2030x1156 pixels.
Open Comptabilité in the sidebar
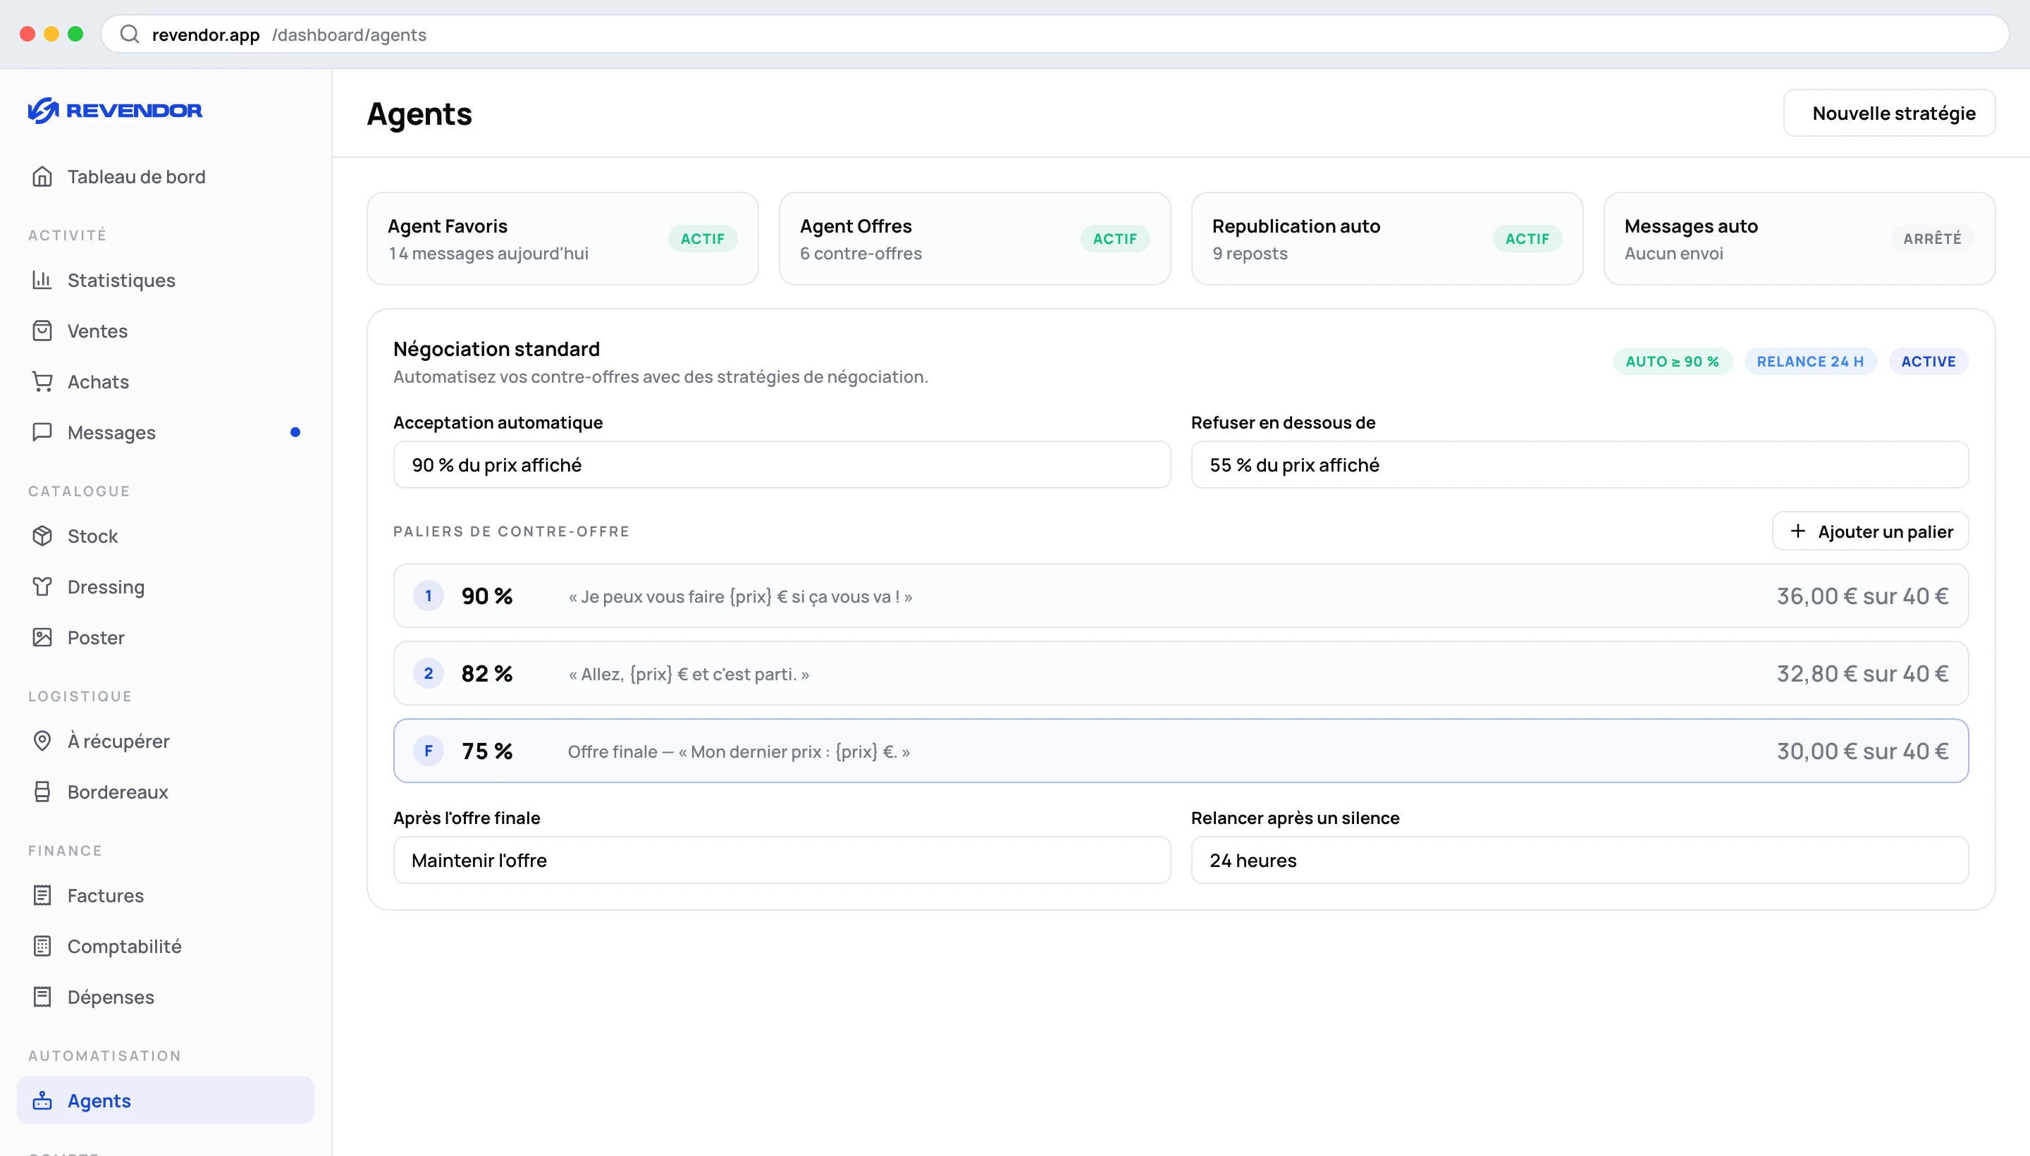click(x=165, y=947)
